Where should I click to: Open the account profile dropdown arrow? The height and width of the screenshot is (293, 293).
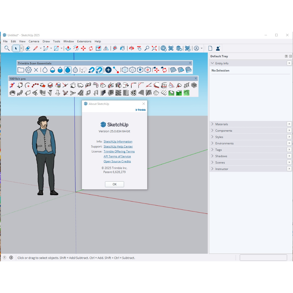(202, 48)
